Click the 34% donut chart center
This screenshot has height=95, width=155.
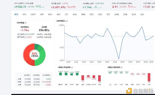35,55
